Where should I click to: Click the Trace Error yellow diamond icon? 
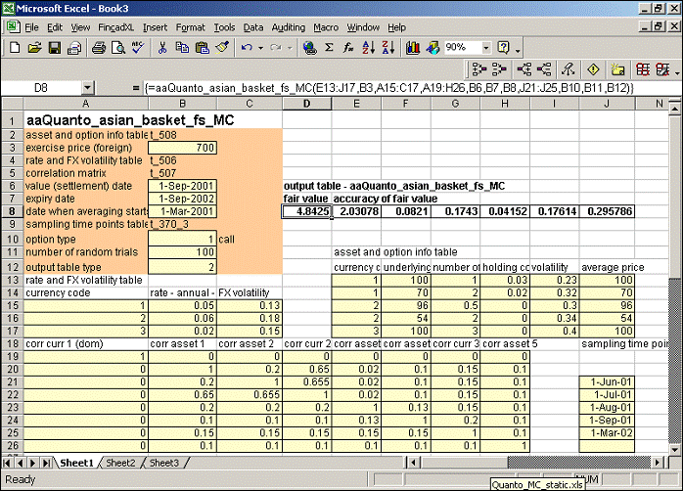click(x=593, y=69)
